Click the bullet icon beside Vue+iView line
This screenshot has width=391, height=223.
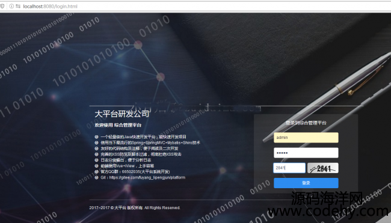(x=96, y=166)
